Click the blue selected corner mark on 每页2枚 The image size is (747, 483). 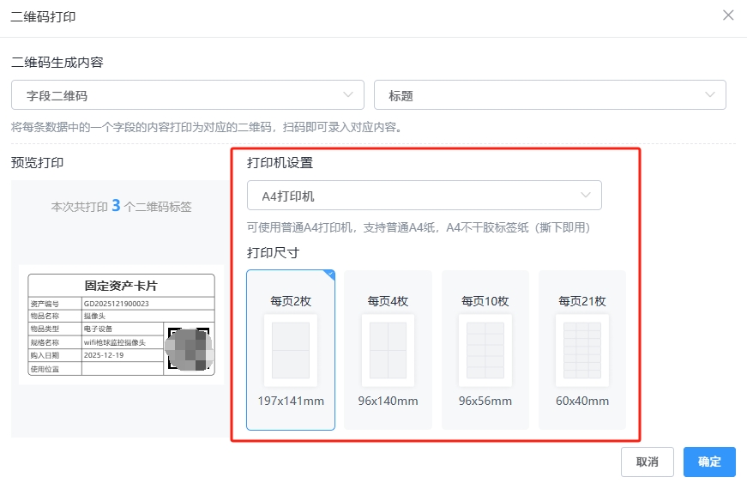click(329, 275)
